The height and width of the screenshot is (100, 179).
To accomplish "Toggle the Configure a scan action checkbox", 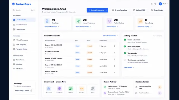I will click(125, 60).
